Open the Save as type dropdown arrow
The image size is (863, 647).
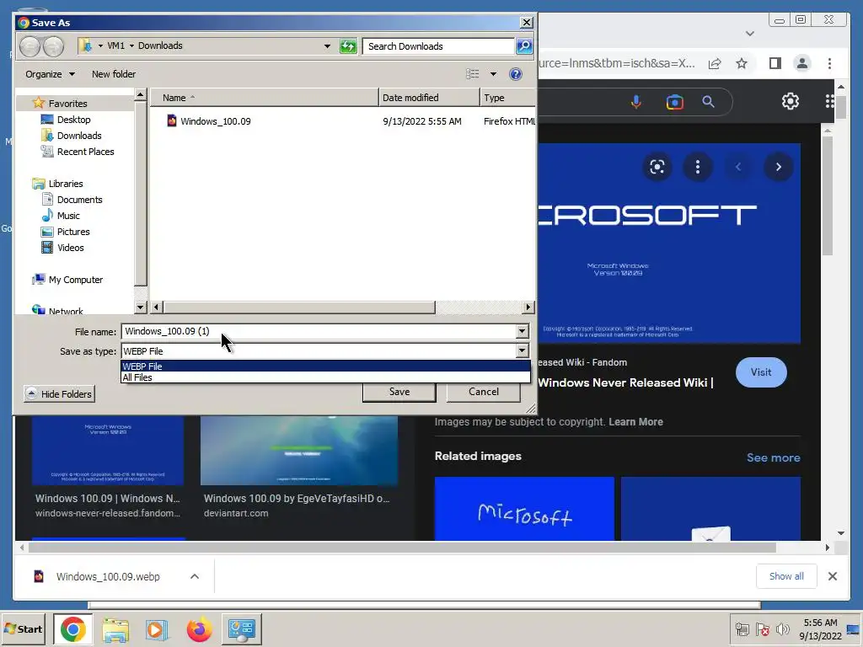click(522, 351)
